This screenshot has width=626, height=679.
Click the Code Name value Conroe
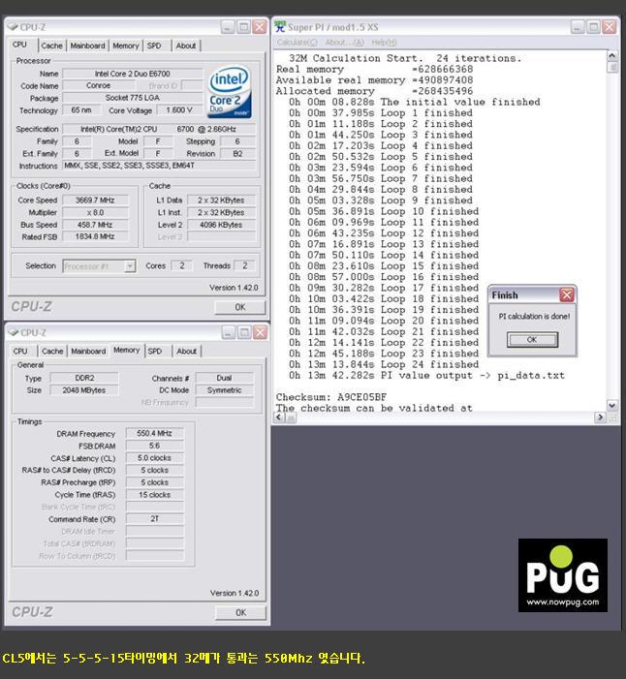(x=98, y=86)
